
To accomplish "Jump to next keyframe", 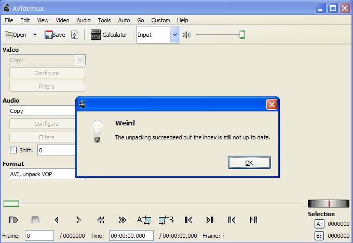I will coord(123,220).
